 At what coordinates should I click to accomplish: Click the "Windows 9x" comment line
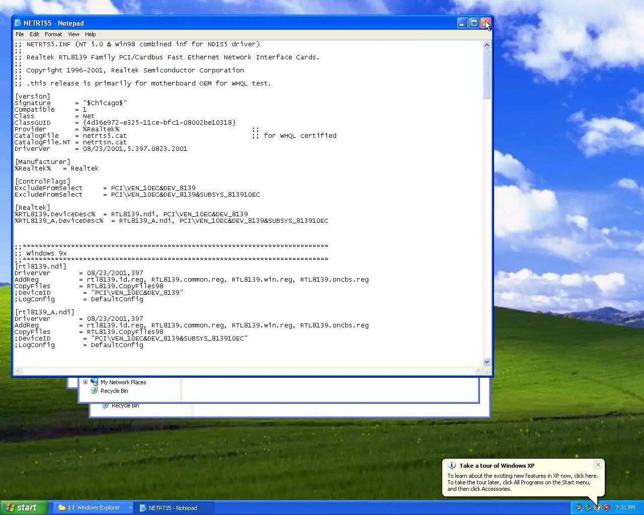click(47, 253)
